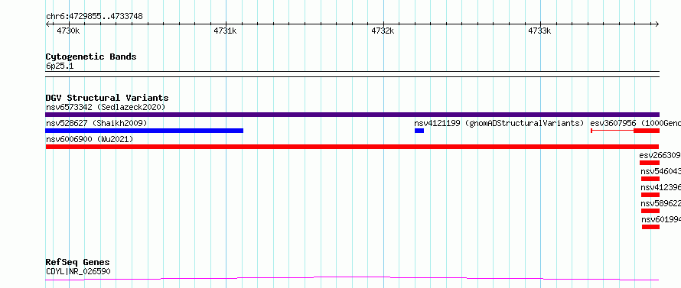This screenshot has width=681, height=288.
Task: Click the nsv546043 variant label
Action: pos(660,171)
